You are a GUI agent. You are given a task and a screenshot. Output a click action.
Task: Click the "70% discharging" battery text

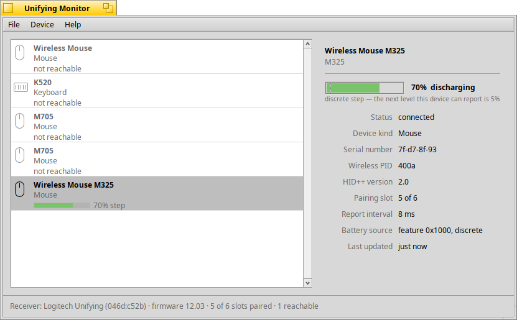(443, 87)
